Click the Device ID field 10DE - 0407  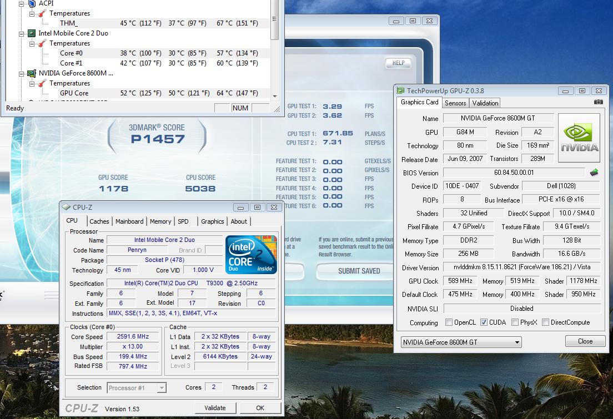(462, 186)
